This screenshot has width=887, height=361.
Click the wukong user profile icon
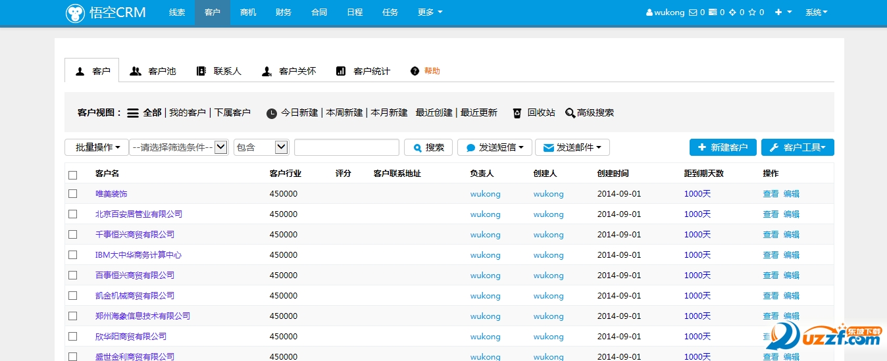pyautogui.click(x=649, y=12)
